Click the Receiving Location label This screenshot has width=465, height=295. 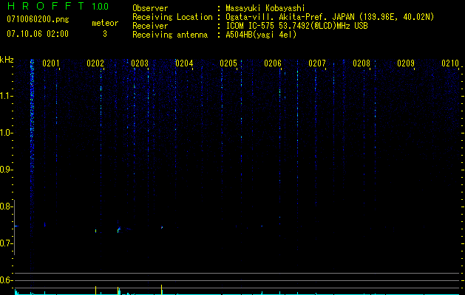click(172, 17)
